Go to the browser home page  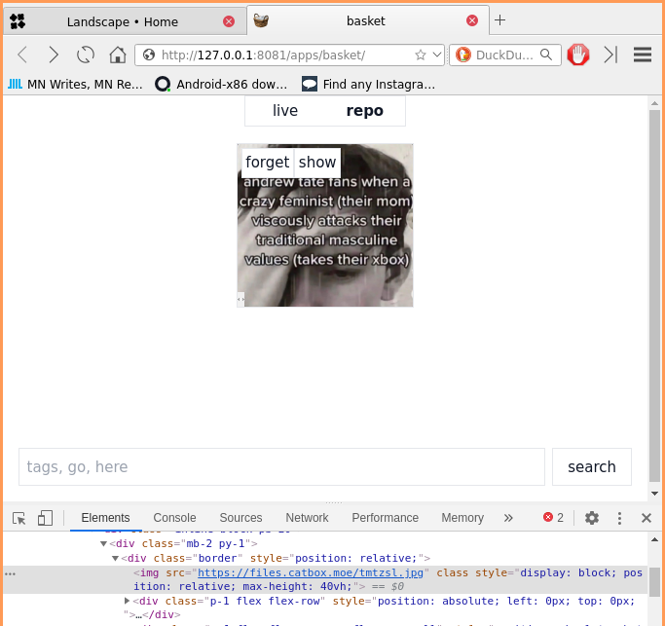pos(117,55)
